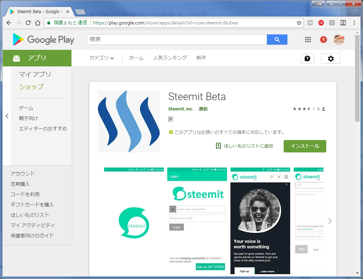363x279 pixels.
Task: Collapse the sidebar with left chevron
Action: point(7,116)
